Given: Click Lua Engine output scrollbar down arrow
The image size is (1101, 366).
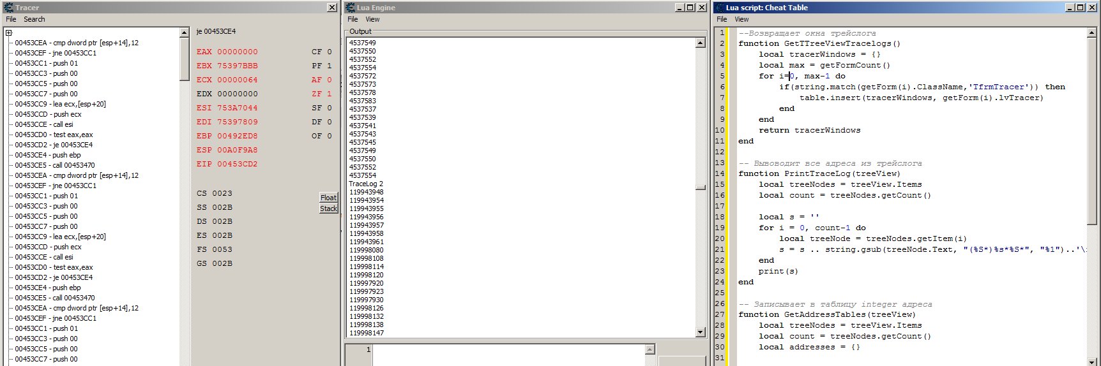Looking at the screenshot, I should point(701,332).
